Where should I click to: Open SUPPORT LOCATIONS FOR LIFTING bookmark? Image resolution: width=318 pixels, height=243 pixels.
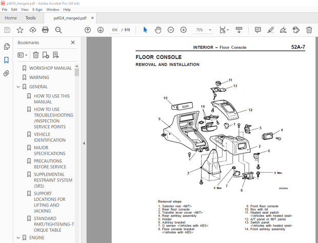pos(49,202)
